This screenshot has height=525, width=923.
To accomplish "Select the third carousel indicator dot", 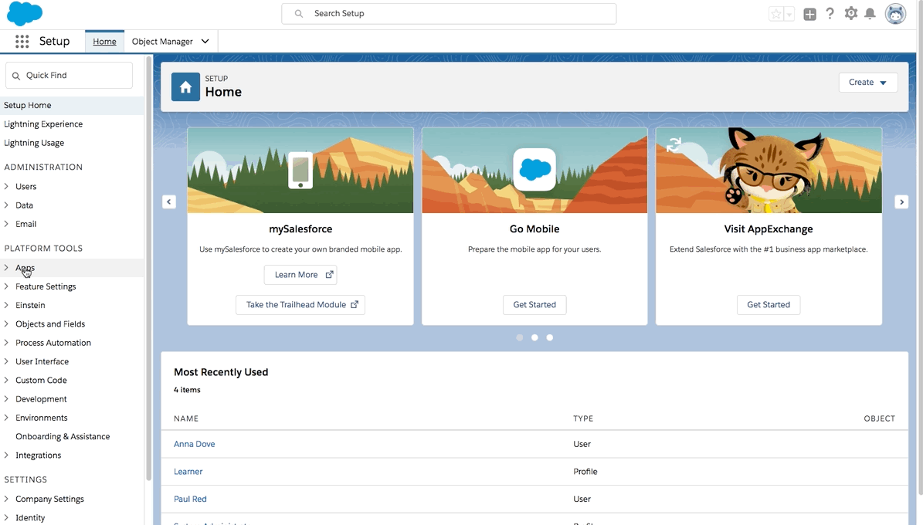I will coord(550,337).
